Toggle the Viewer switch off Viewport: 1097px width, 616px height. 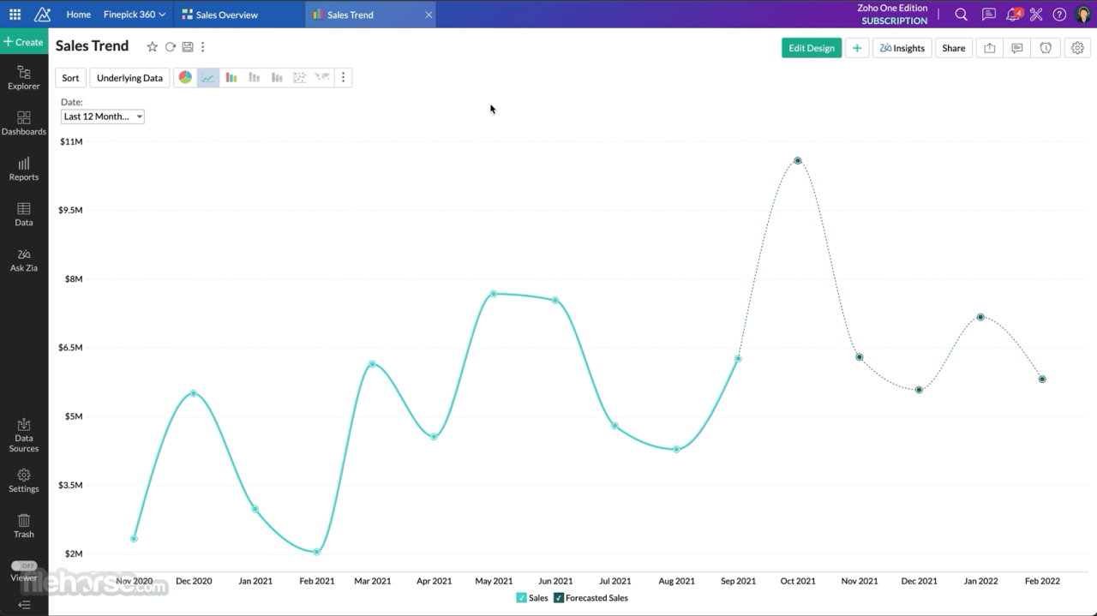click(24, 565)
